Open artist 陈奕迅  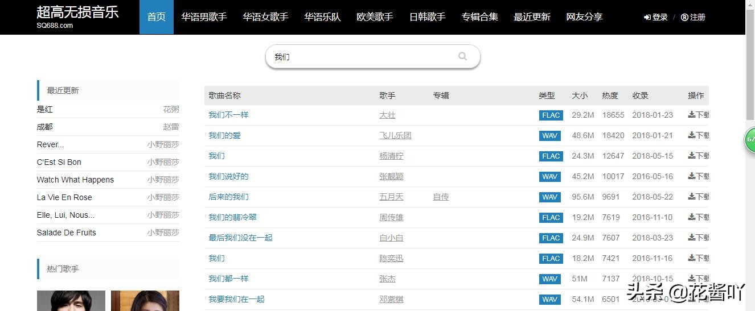[391, 258]
